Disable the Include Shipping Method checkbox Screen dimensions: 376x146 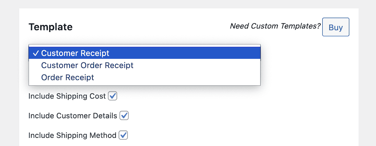(x=123, y=135)
